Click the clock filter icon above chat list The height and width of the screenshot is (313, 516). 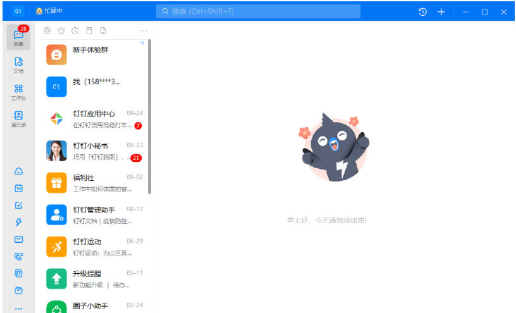click(75, 30)
